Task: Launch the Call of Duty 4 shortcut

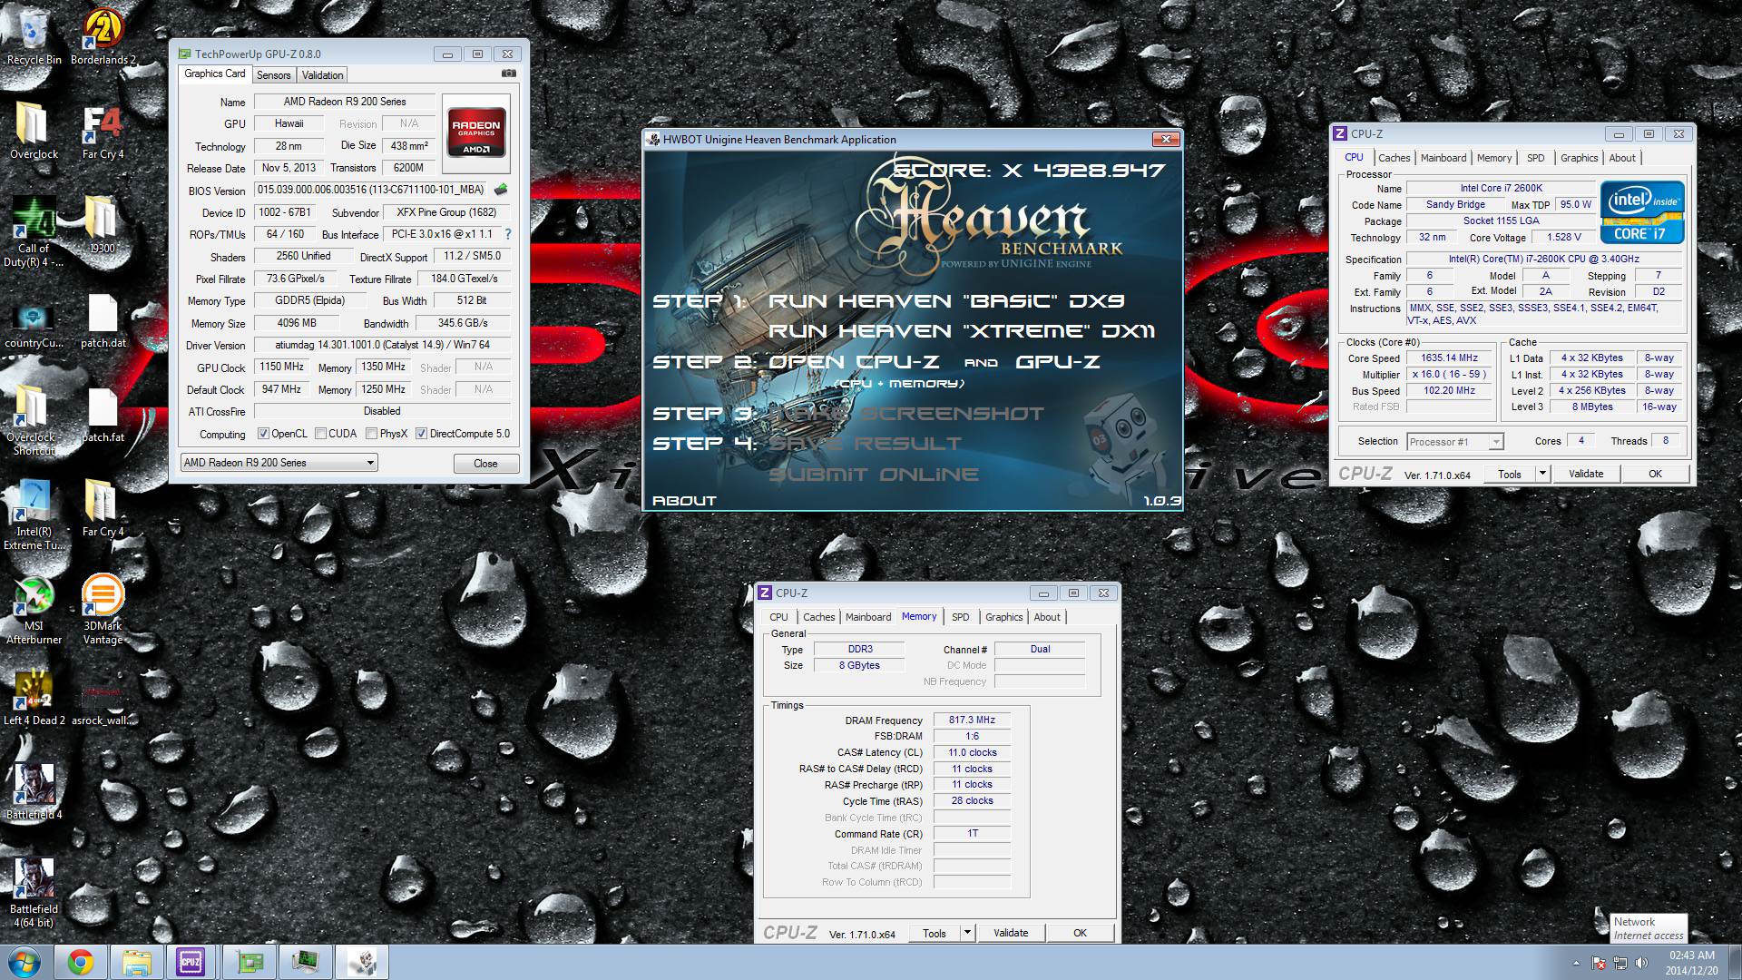Action: pyautogui.click(x=34, y=232)
